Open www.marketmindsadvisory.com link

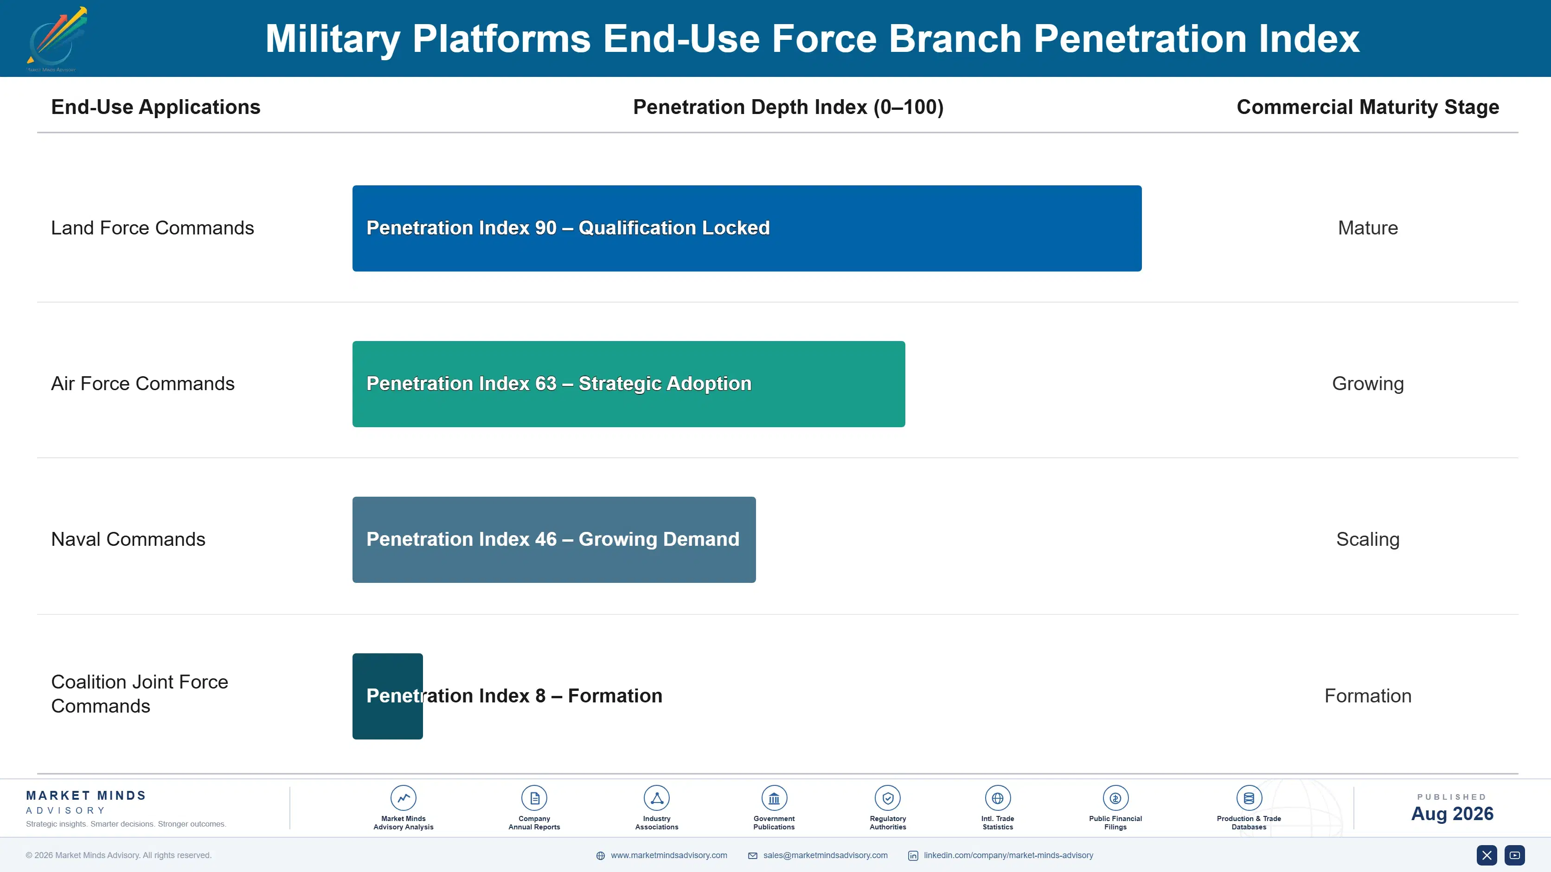point(669,855)
